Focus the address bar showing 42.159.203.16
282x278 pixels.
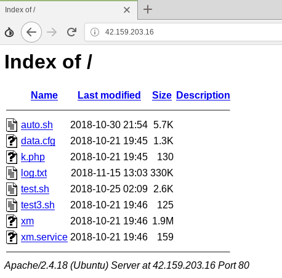183,32
